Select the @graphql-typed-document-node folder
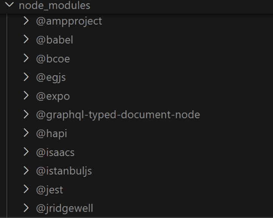The width and height of the screenshot is (273, 218). (118, 115)
